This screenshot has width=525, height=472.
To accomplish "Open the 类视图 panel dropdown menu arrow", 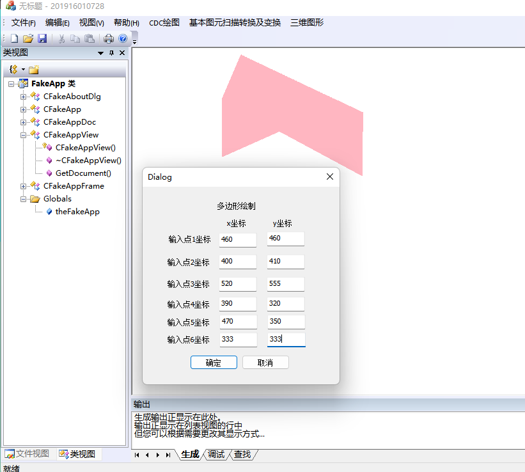I will [100, 52].
